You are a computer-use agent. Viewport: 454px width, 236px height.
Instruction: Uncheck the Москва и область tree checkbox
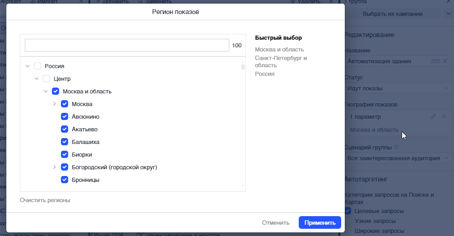(x=56, y=91)
